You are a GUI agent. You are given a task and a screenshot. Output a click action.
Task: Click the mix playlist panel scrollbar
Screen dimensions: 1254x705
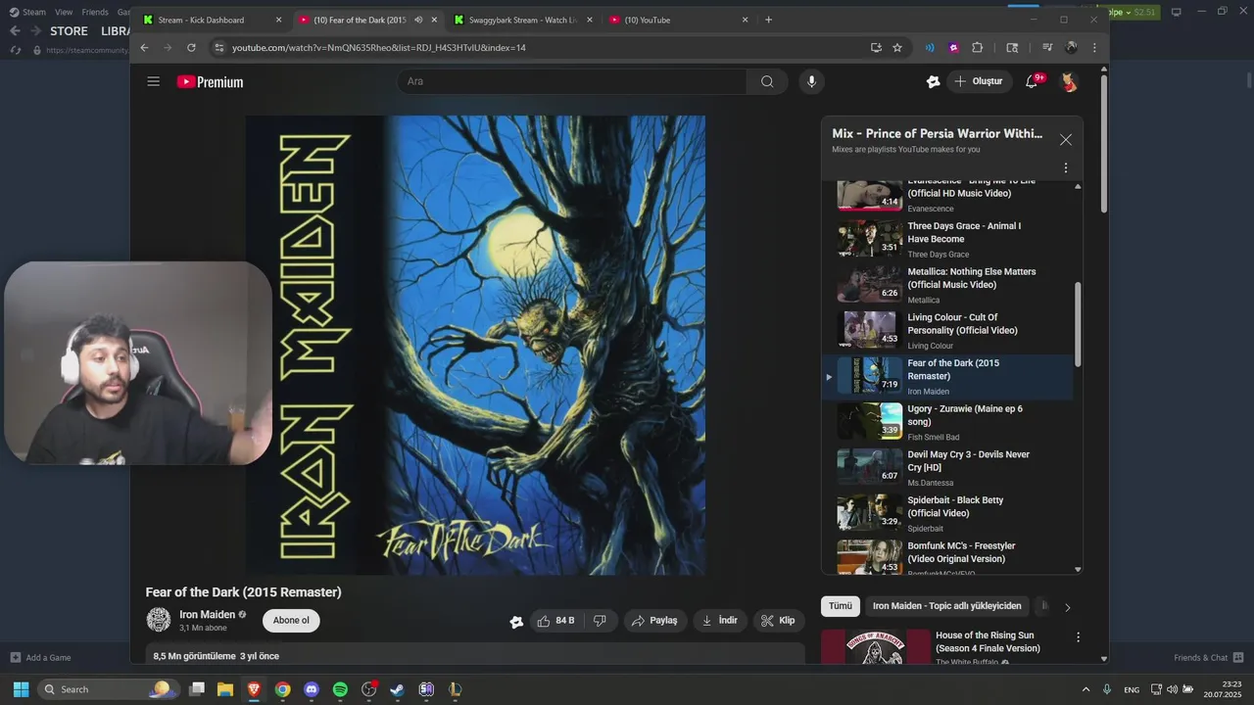point(1078,326)
